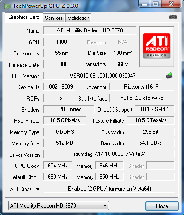Click the 'Bus Interface' label
This screenshot has height=215, width=184.
pyautogui.click(x=93, y=99)
